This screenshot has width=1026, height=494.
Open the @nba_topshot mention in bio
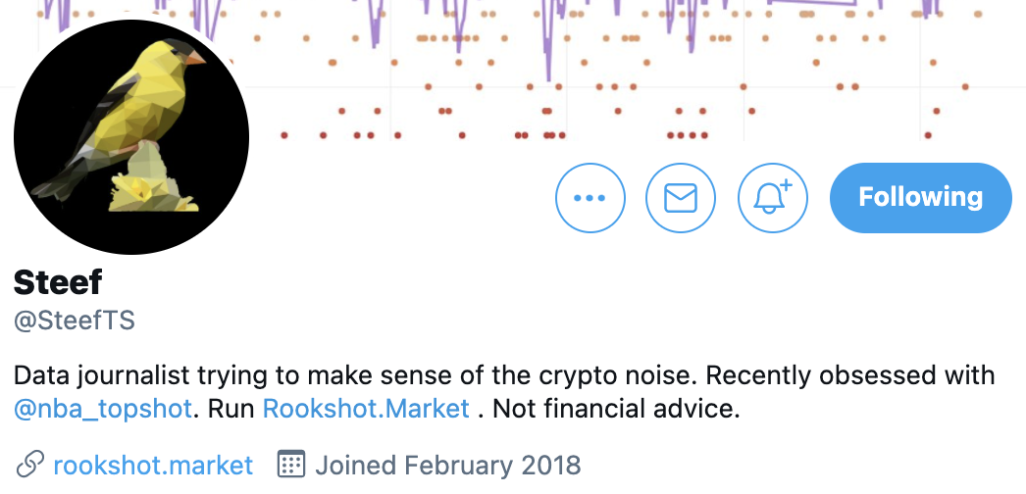pos(103,408)
